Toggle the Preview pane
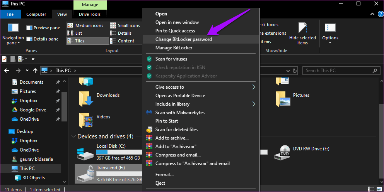This screenshot has height=192, width=384. pyautogui.click(x=43, y=28)
